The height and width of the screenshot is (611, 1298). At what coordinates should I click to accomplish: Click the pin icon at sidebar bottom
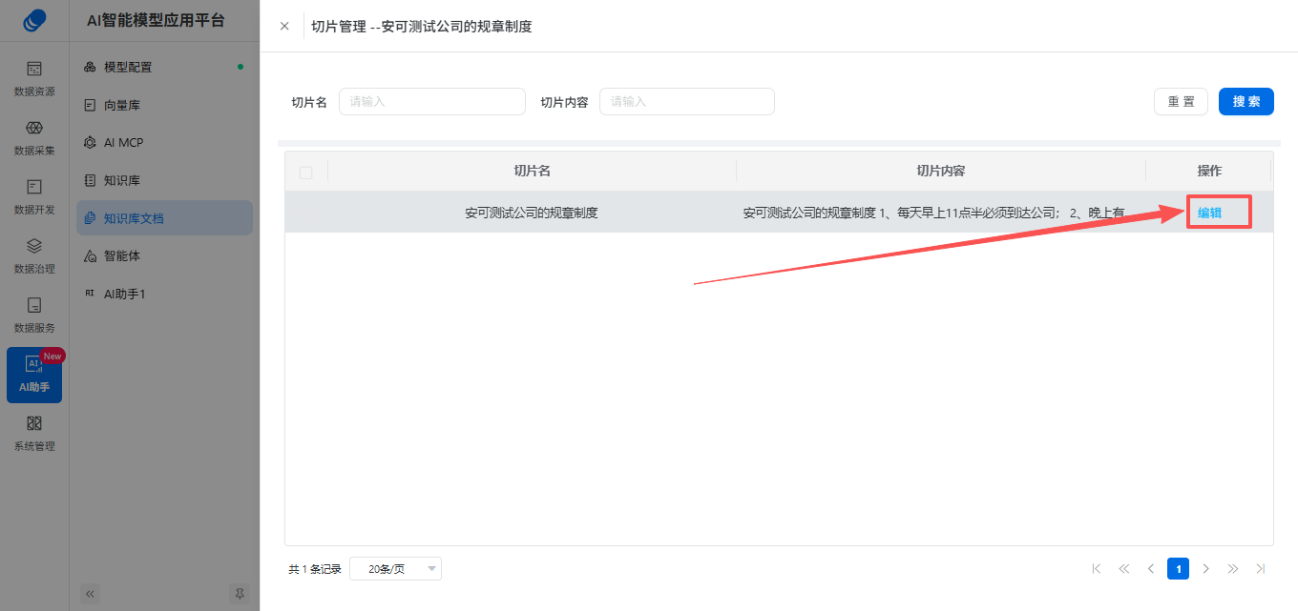tap(240, 593)
